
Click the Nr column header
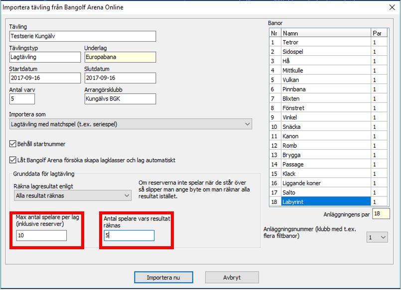coord(275,33)
